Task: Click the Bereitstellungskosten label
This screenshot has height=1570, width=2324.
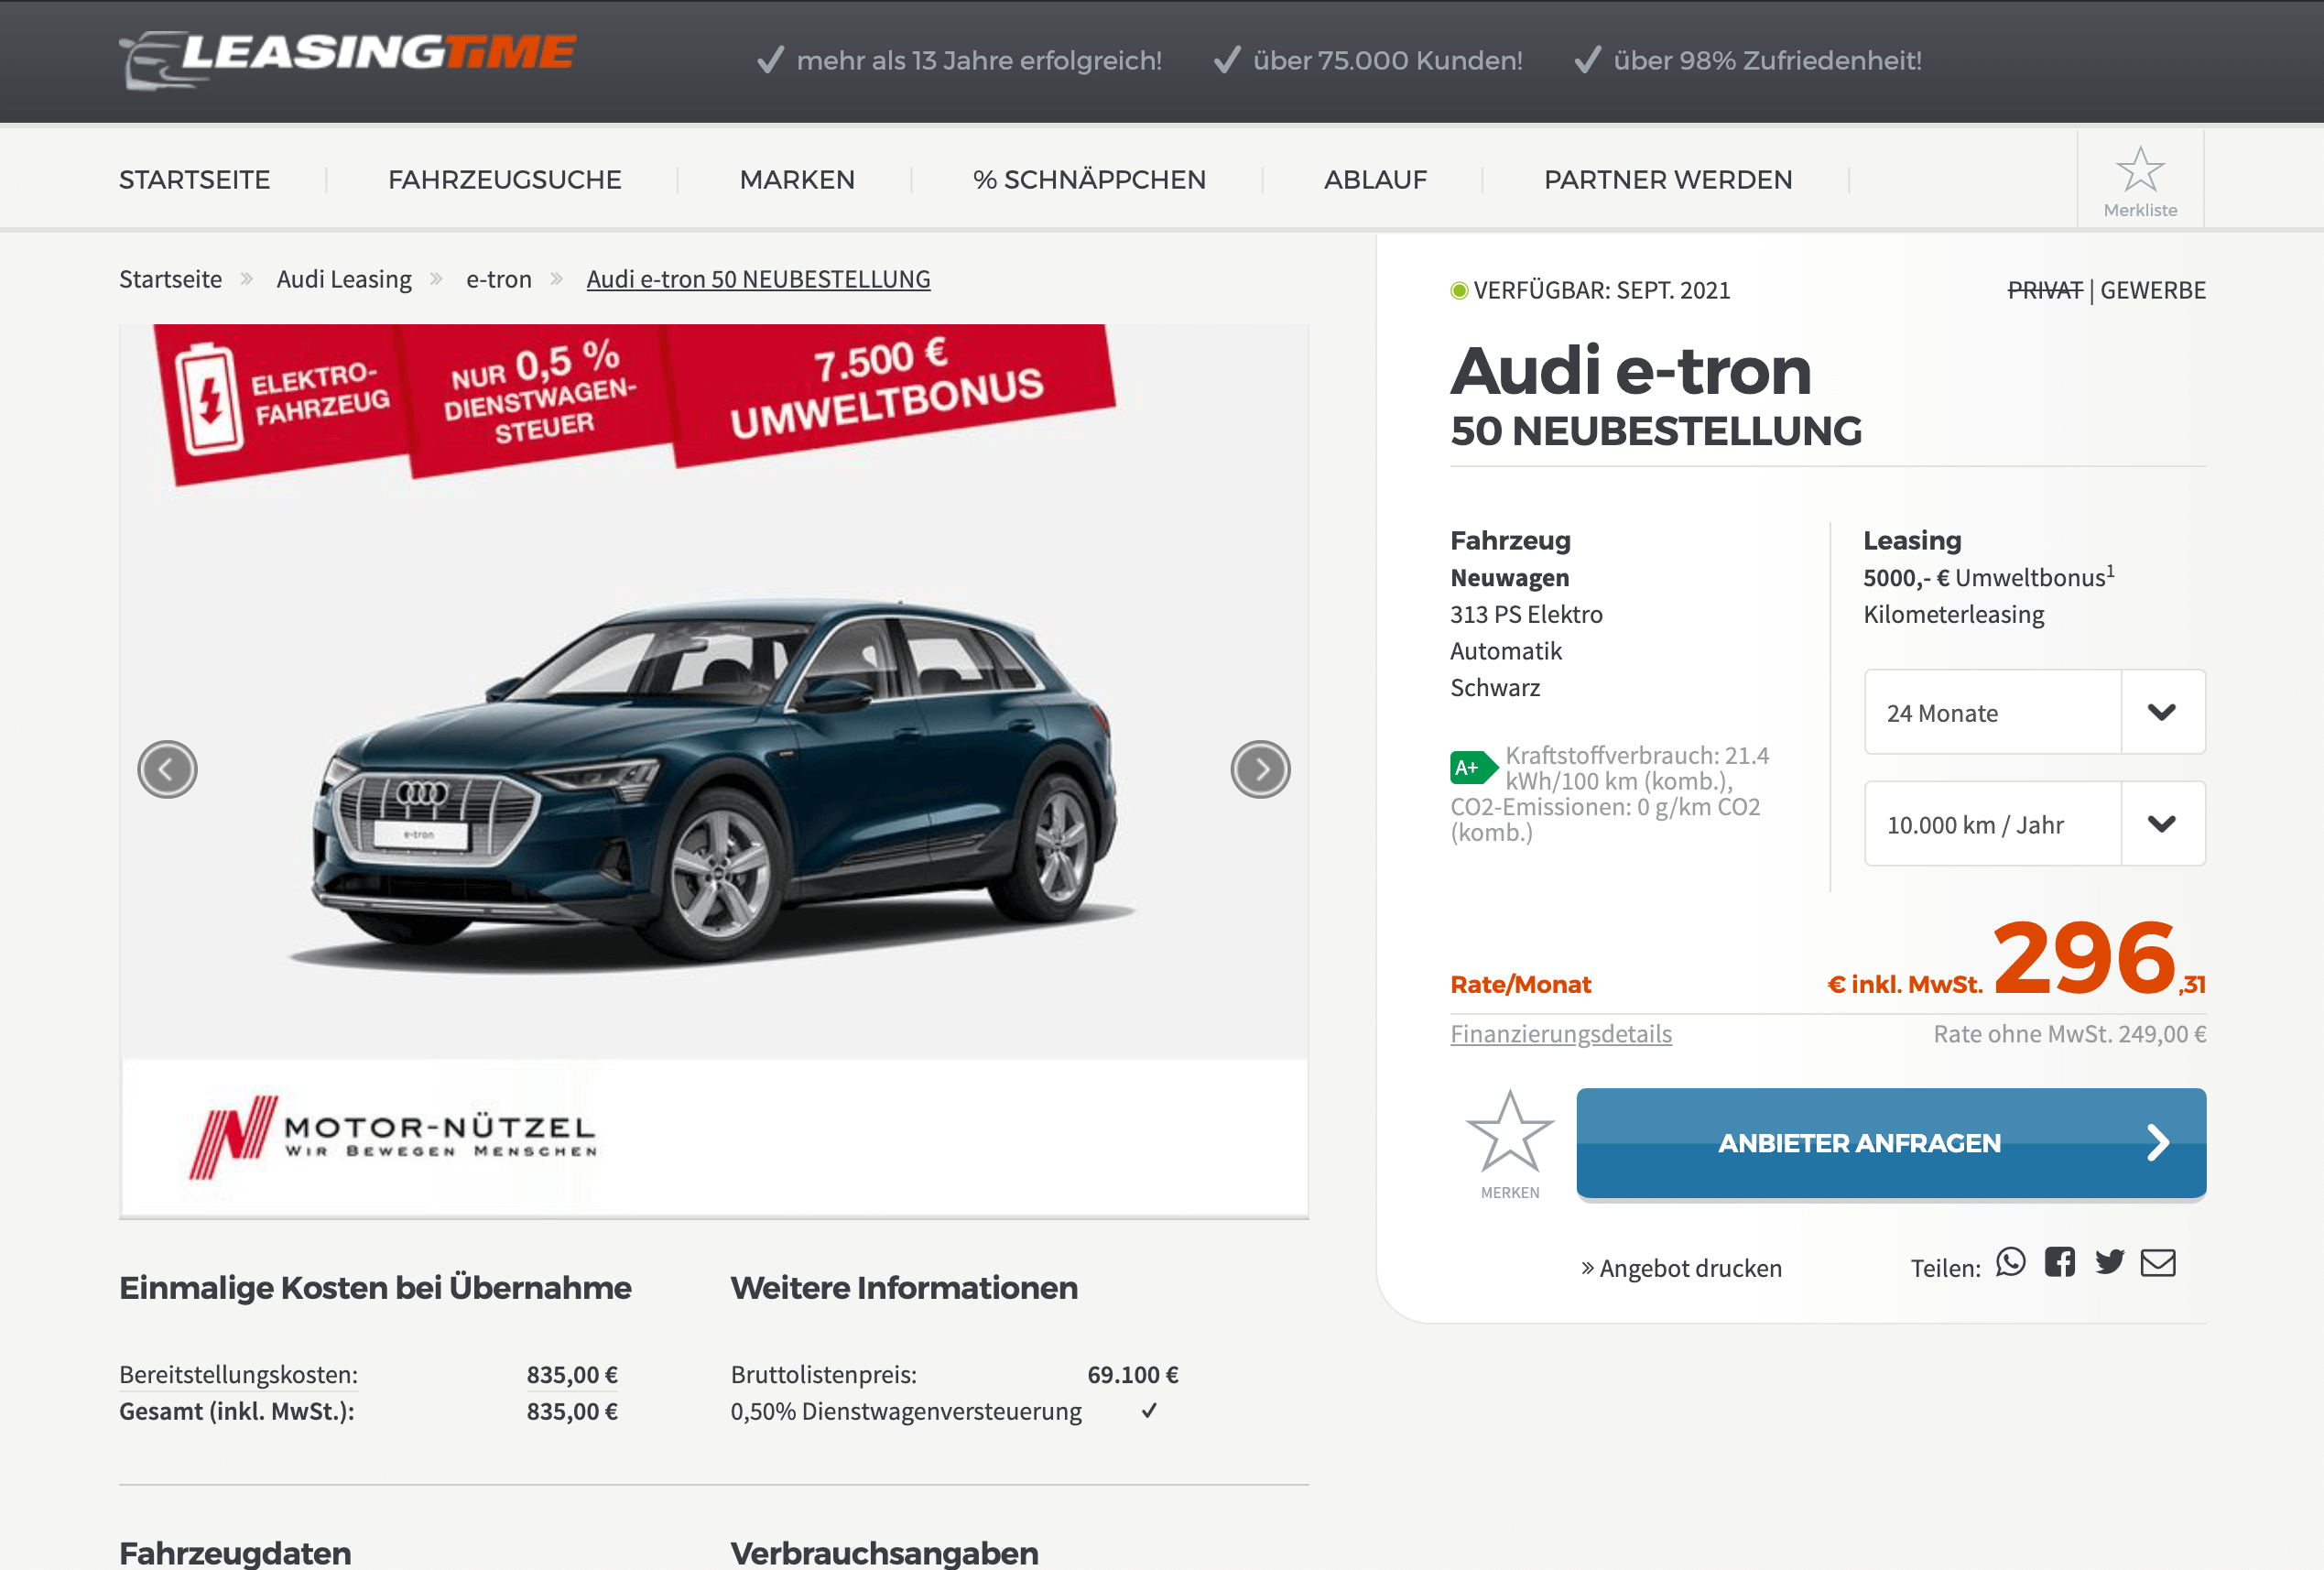Action: click(x=238, y=1374)
